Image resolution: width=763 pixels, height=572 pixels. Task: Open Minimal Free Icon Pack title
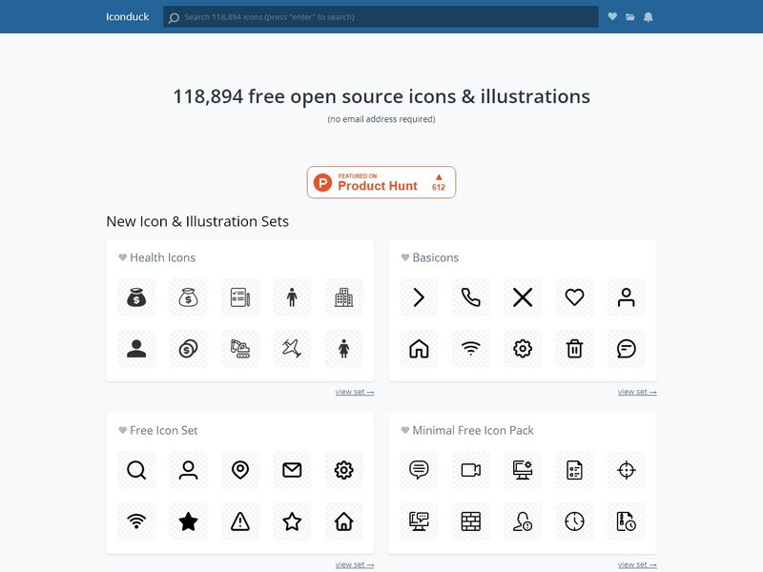(473, 430)
